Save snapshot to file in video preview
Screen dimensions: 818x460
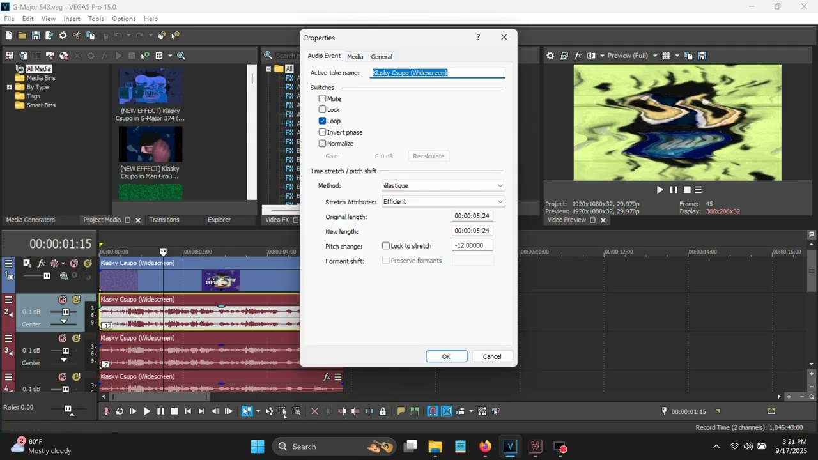coord(702,56)
